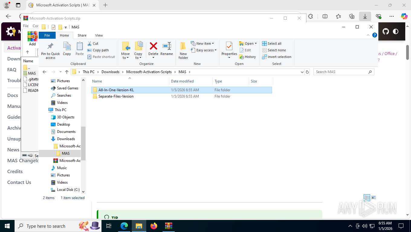Click the red X Delete icon
The image size is (411, 232).
pyautogui.click(x=153, y=46)
